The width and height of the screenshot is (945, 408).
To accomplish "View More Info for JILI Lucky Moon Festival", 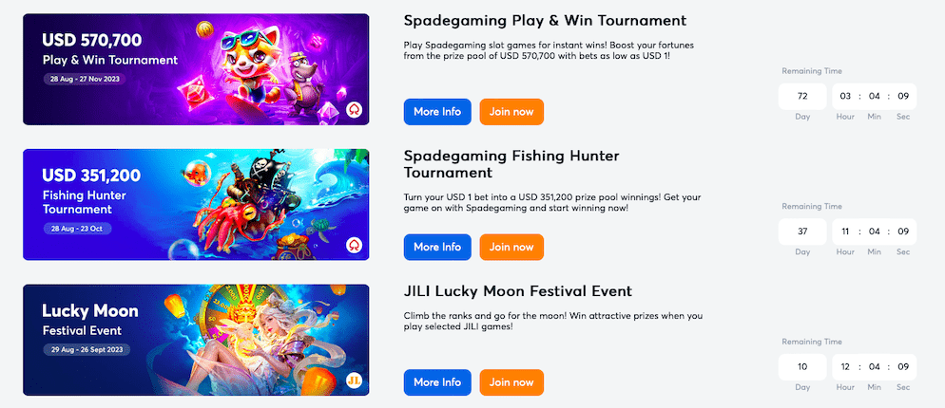I will tap(437, 382).
